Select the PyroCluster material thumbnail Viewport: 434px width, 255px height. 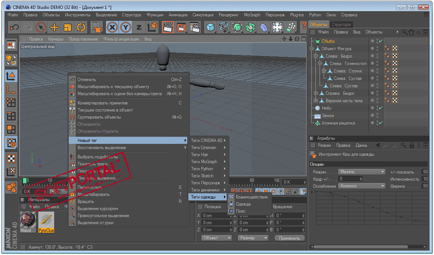[x=46, y=222]
